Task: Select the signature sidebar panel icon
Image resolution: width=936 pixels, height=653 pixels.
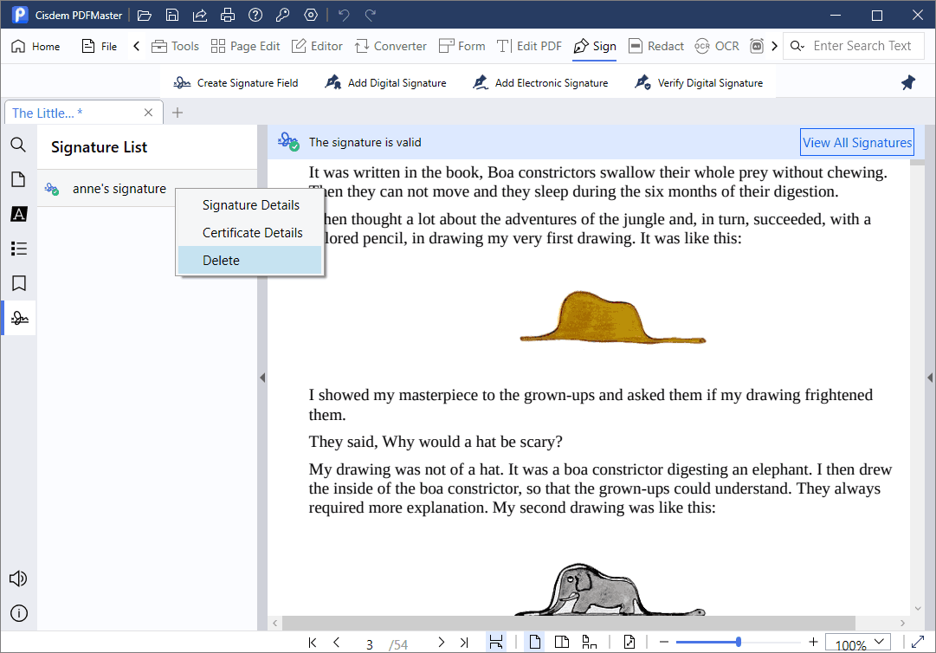Action: pyautogui.click(x=19, y=318)
